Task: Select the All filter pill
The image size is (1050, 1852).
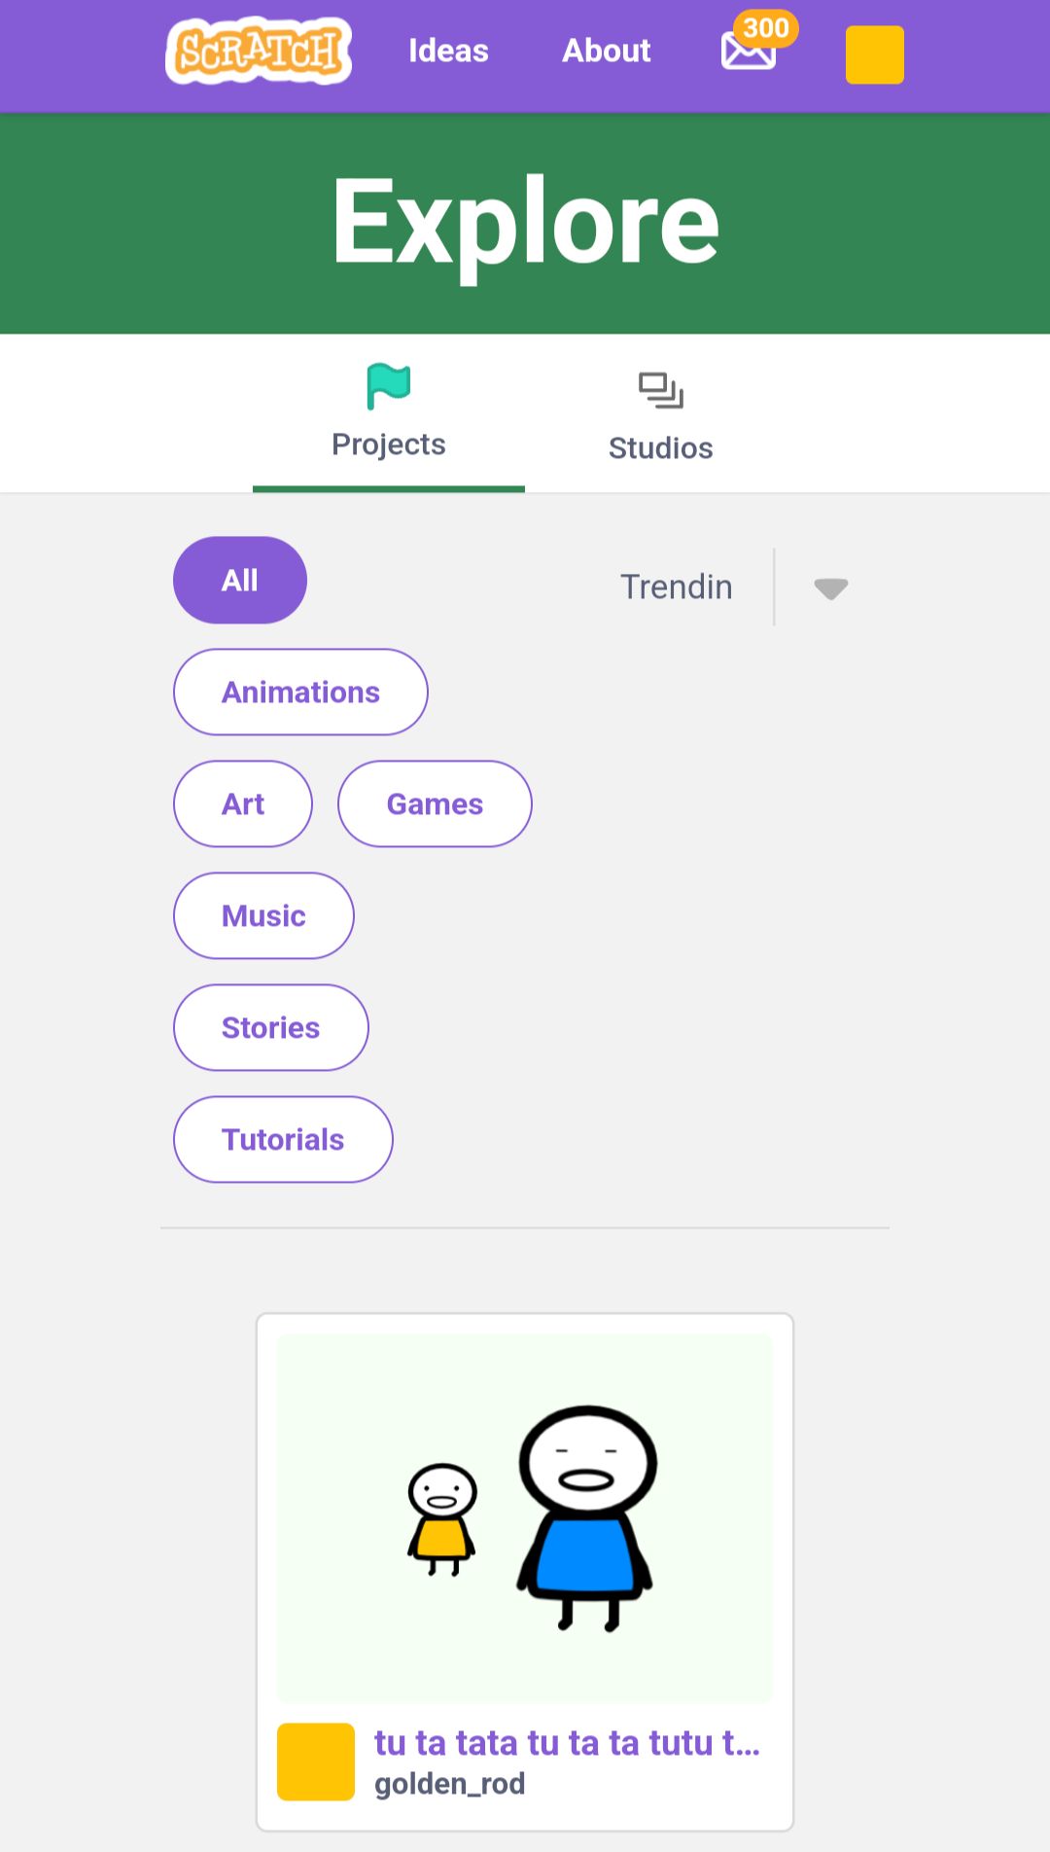Action: coord(240,580)
